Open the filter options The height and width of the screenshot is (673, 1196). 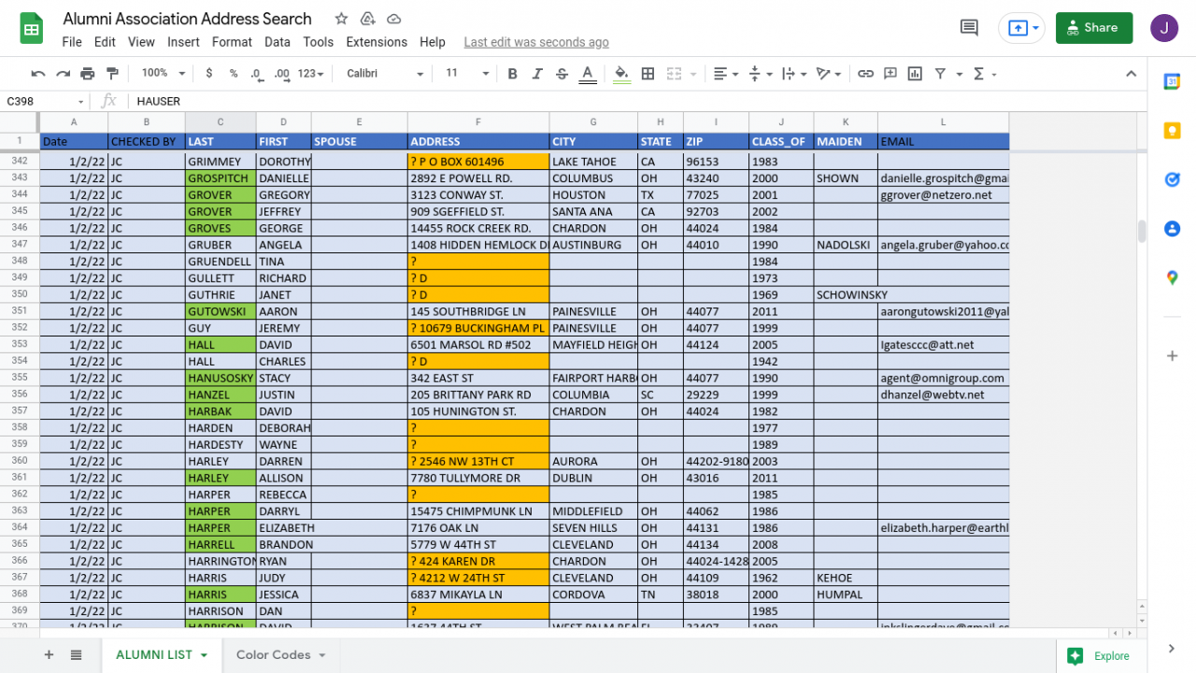946,74
